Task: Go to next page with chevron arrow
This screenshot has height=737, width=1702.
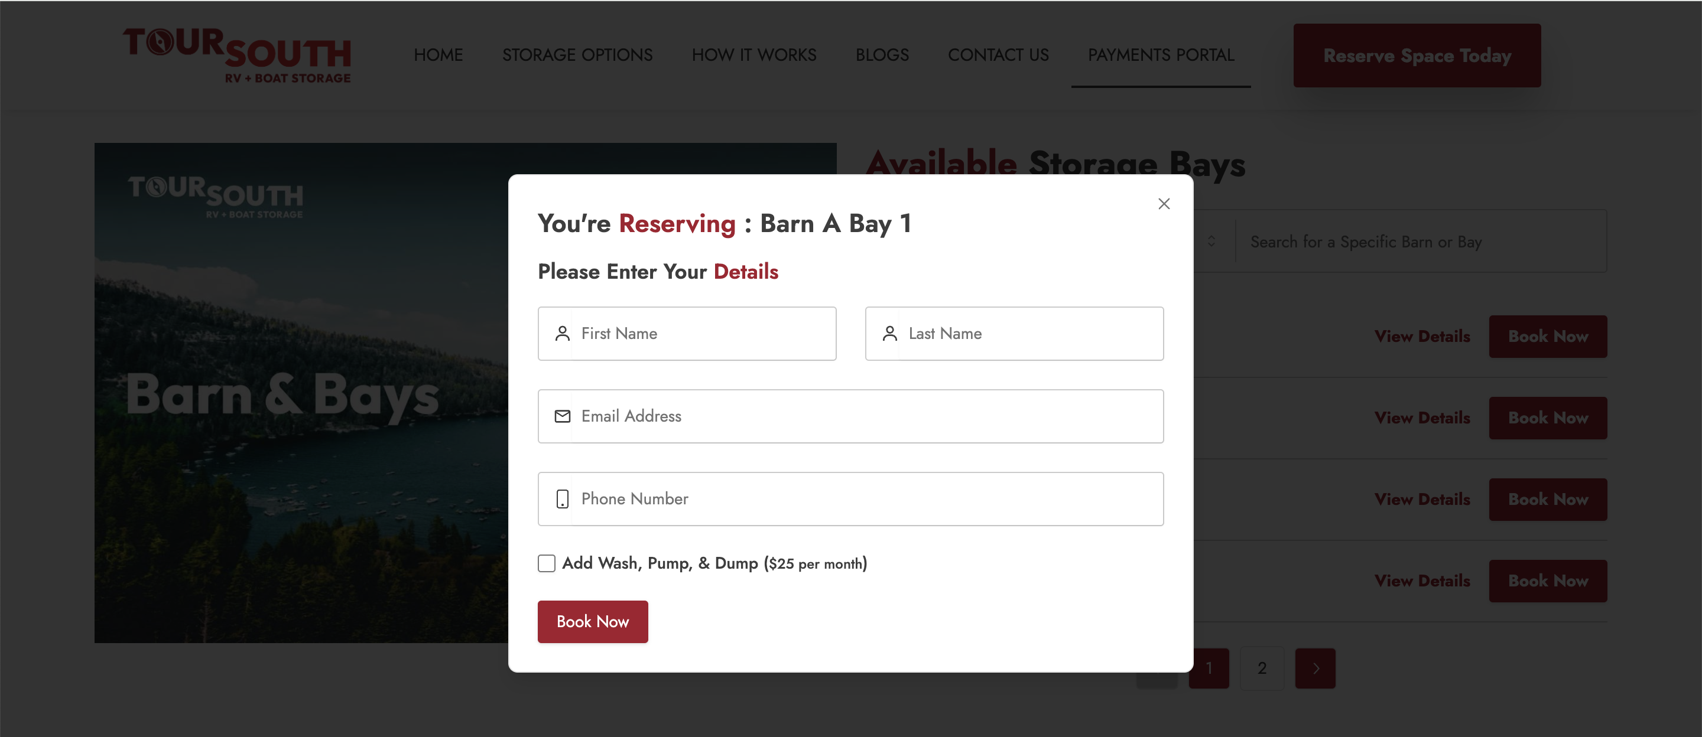Action: [x=1315, y=668]
